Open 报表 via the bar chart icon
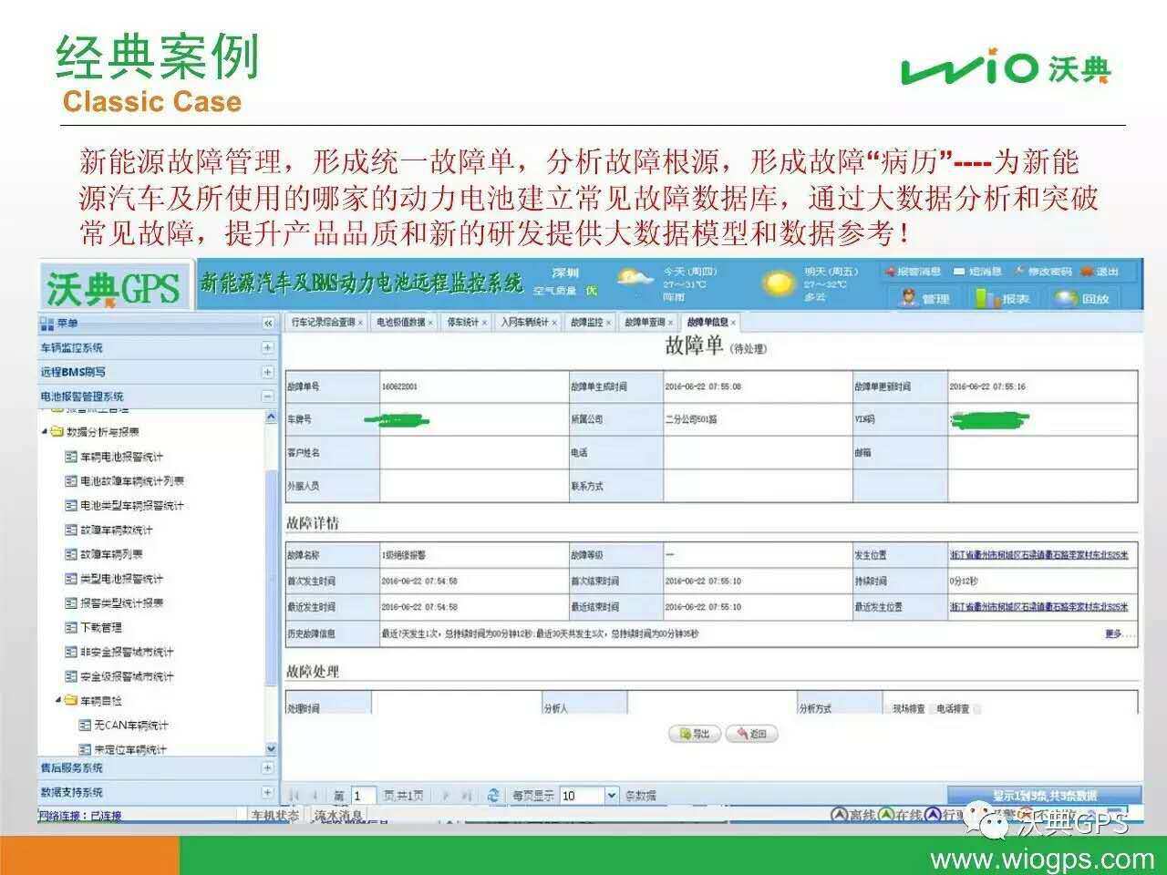The height and width of the screenshot is (875, 1167). click(987, 298)
